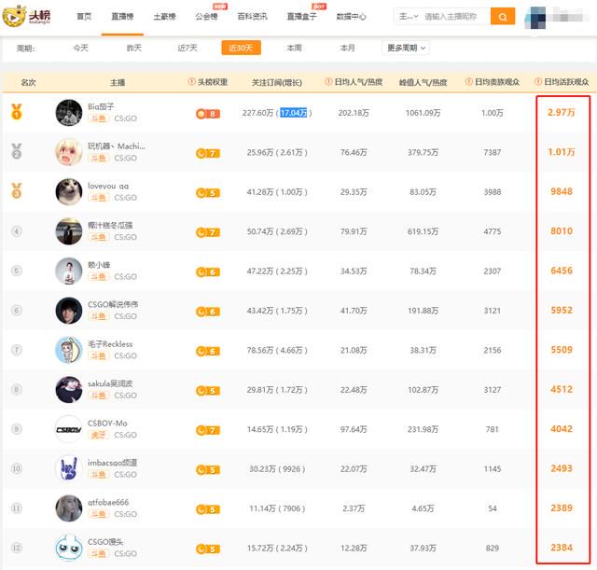Click the highlighted 17.04万 growth value
The image size is (597, 570).
pyautogui.click(x=294, y=113)
